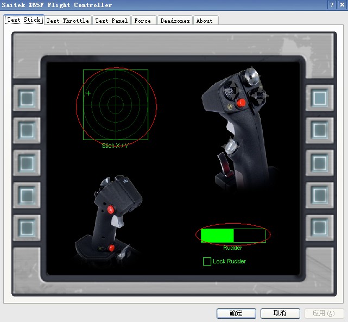The width and height of the screenshot is (348, 322).
Task: Click the fourth right-side MFD button
Action: pos(320,195)
